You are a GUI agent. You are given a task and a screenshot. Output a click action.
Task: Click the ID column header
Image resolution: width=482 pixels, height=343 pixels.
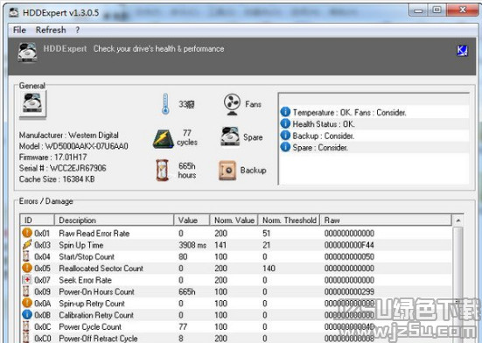pyautogui.click(x=38, y=220)
